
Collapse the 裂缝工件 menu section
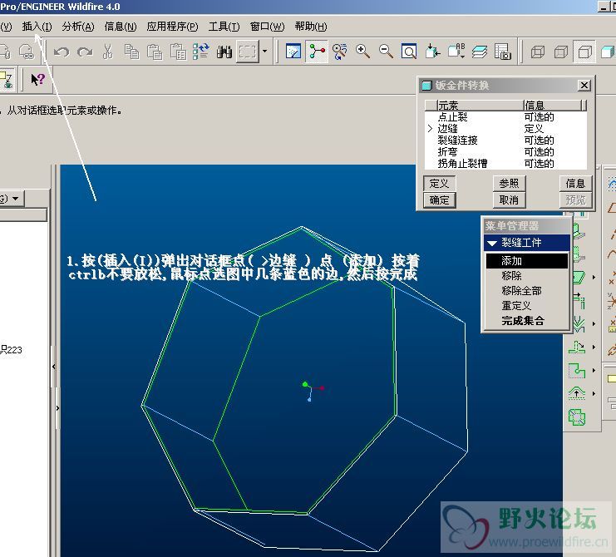pos(492,243)
